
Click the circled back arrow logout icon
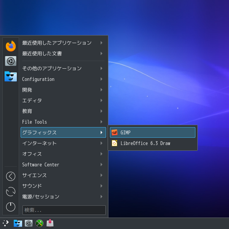[x=11, y=176]
